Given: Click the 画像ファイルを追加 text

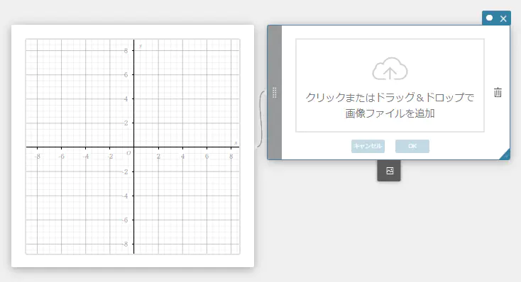Looking at the screenshot, I should 390,113.
